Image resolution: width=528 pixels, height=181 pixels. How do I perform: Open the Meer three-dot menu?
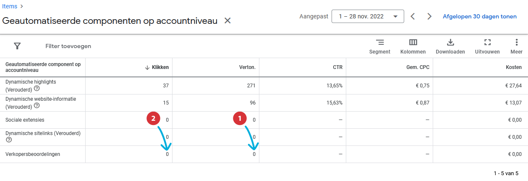(516, 46)
